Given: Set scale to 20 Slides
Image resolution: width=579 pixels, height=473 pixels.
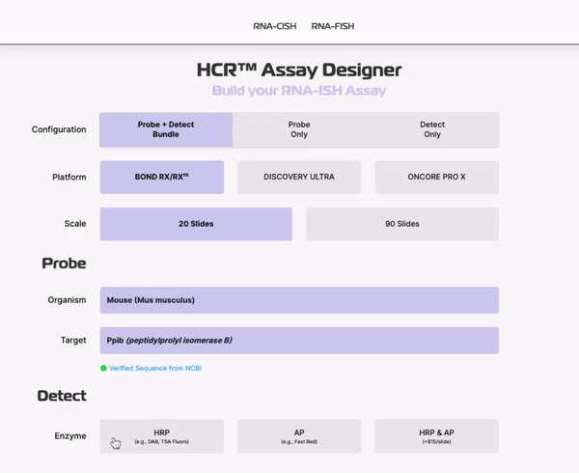Looking at the screenshot, I should 196,224.
